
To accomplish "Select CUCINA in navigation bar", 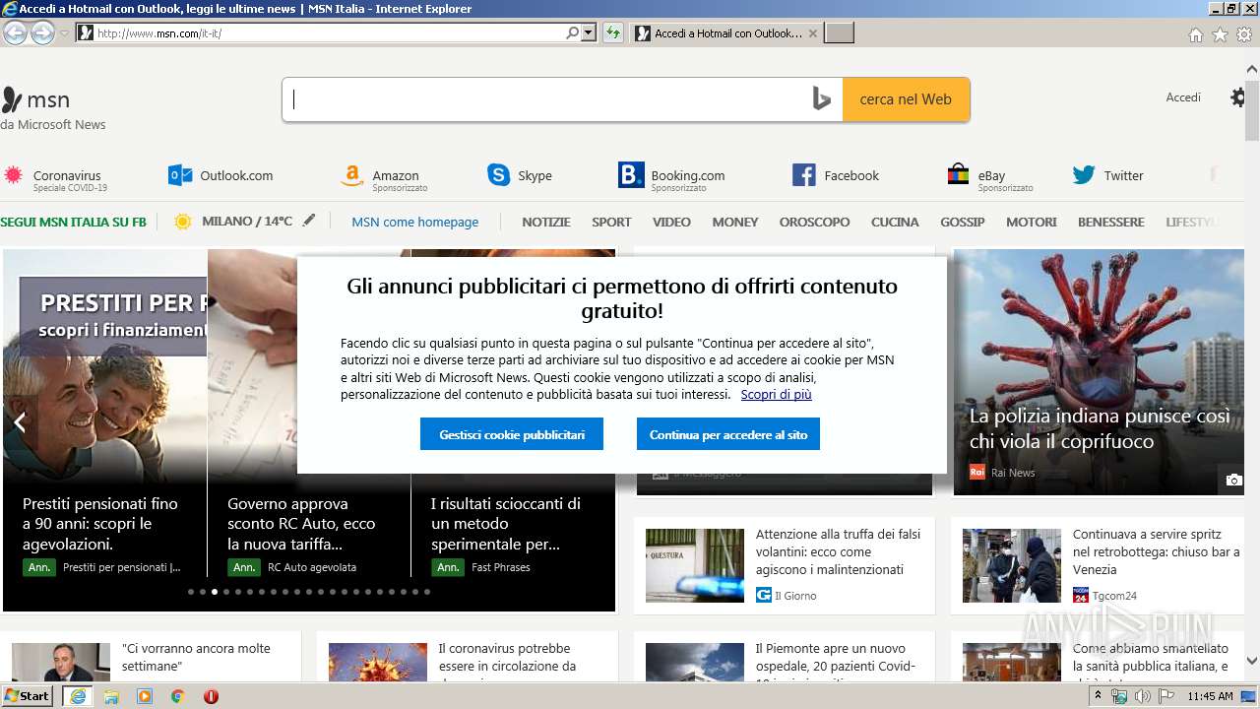I will (x=895, y=222).
